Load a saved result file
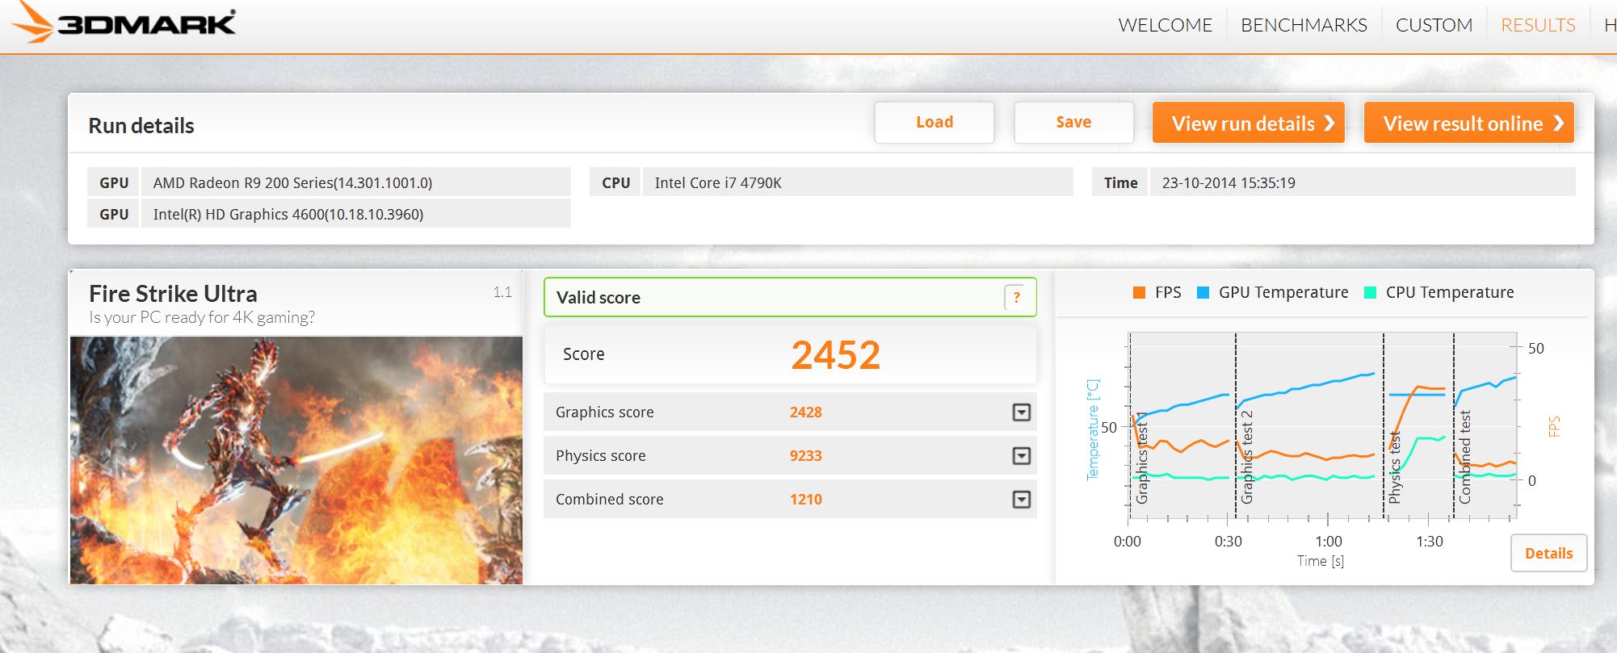This screenshot has width=1617, height=653. click(x=934, y=123)
